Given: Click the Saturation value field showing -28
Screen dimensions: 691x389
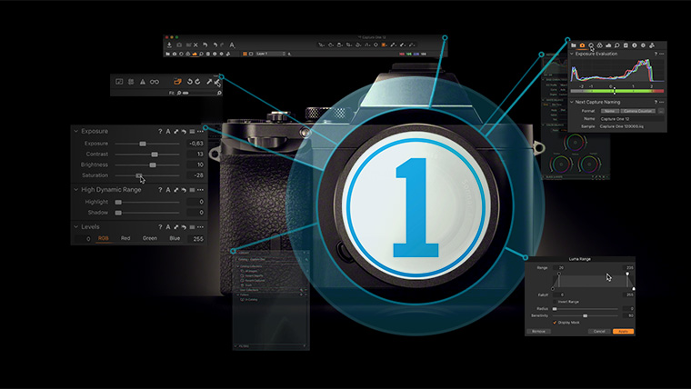Looking at the screenshot, I should (x=195, y=175).
